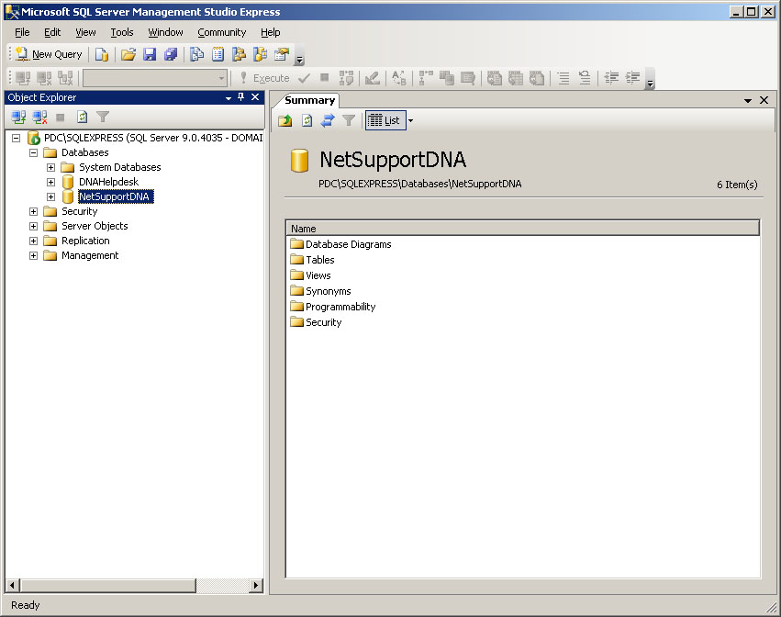Open the Edit menu
This screenshot has height=617, width=781.
[x=52, y=32]
